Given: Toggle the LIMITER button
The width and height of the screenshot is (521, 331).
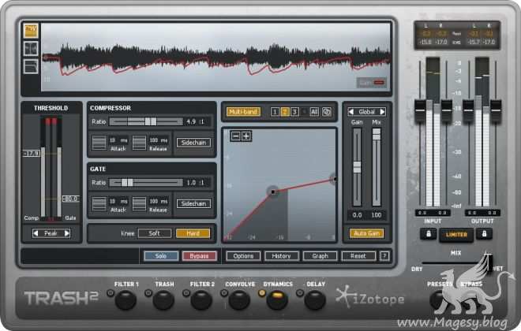Looking at the screenshot, I should pyautogui.click(x=456, y=235).
